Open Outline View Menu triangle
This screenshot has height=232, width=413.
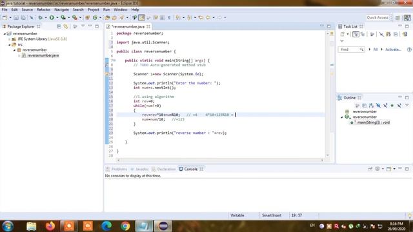point(407,105)
